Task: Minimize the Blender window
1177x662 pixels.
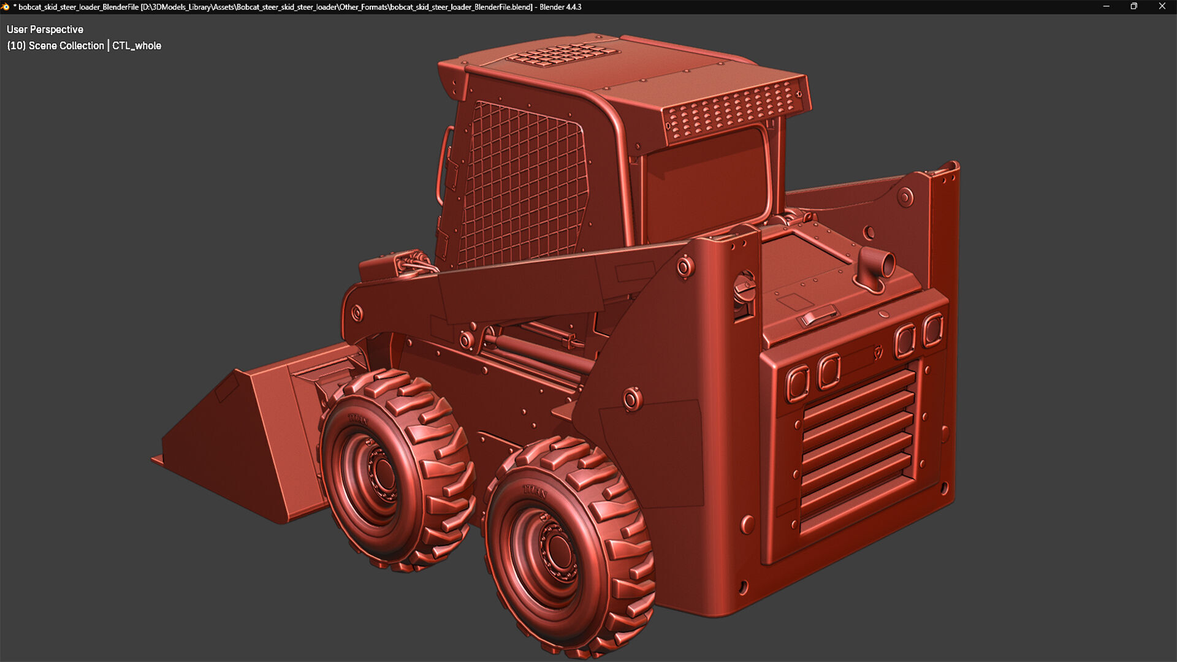Action: tap(1106, 7)
